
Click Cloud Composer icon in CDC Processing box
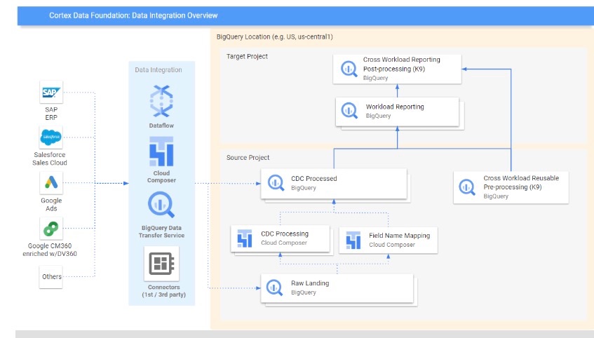(244, 238)
